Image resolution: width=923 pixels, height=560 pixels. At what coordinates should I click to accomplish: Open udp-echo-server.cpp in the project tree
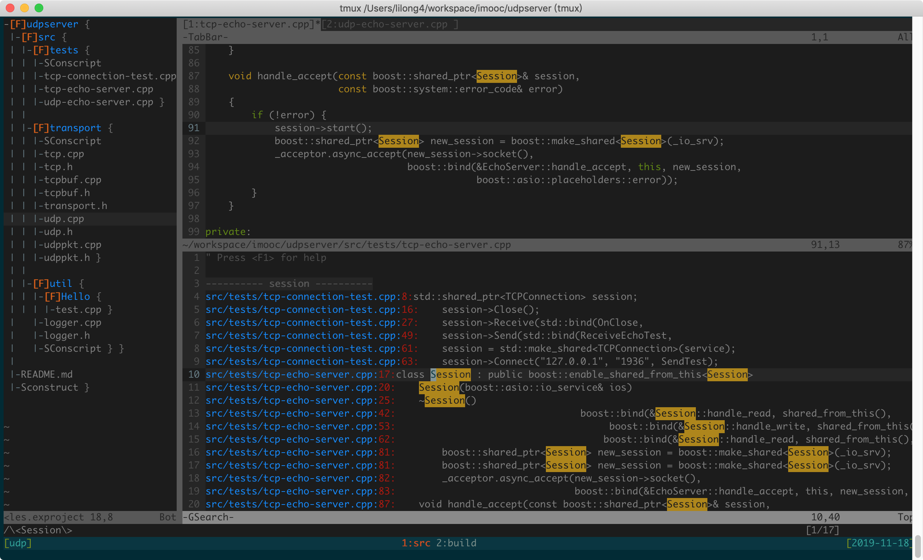[x=98, y=102]
